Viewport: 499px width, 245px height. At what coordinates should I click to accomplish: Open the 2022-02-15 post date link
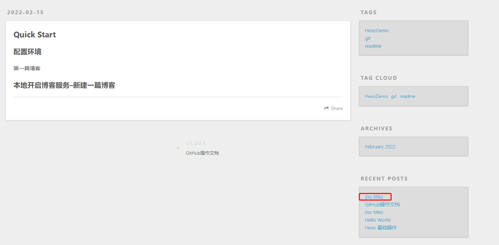click(x=25, y=12)
